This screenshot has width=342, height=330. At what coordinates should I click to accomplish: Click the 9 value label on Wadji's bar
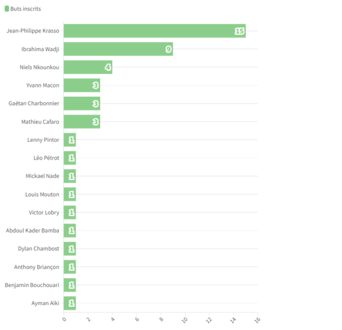[168, 50]
